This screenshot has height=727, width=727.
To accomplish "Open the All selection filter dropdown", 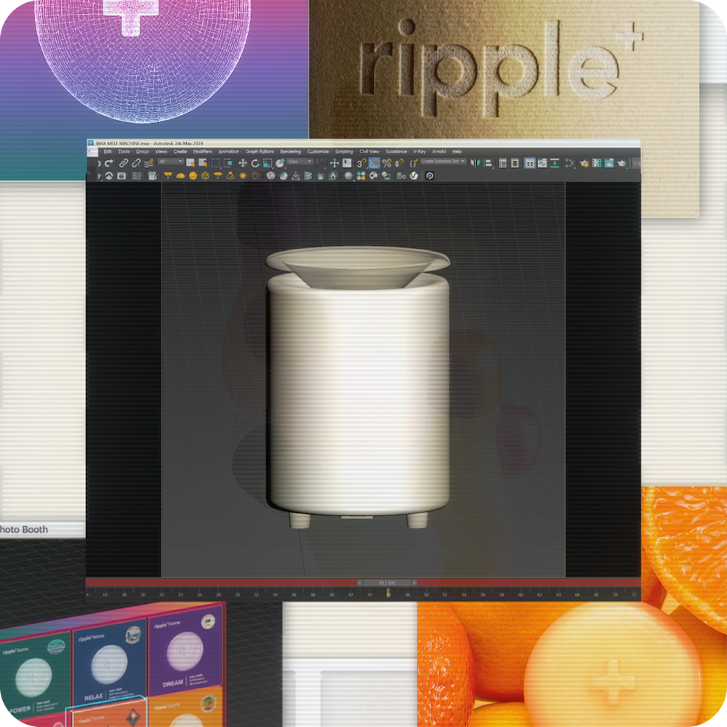I will pos(170,161).
